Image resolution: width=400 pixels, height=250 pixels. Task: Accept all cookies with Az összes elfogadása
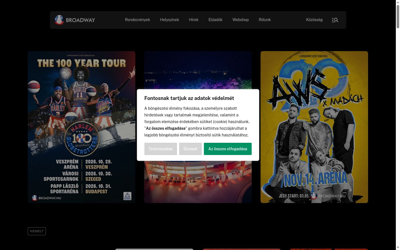(x=228, y=149)
